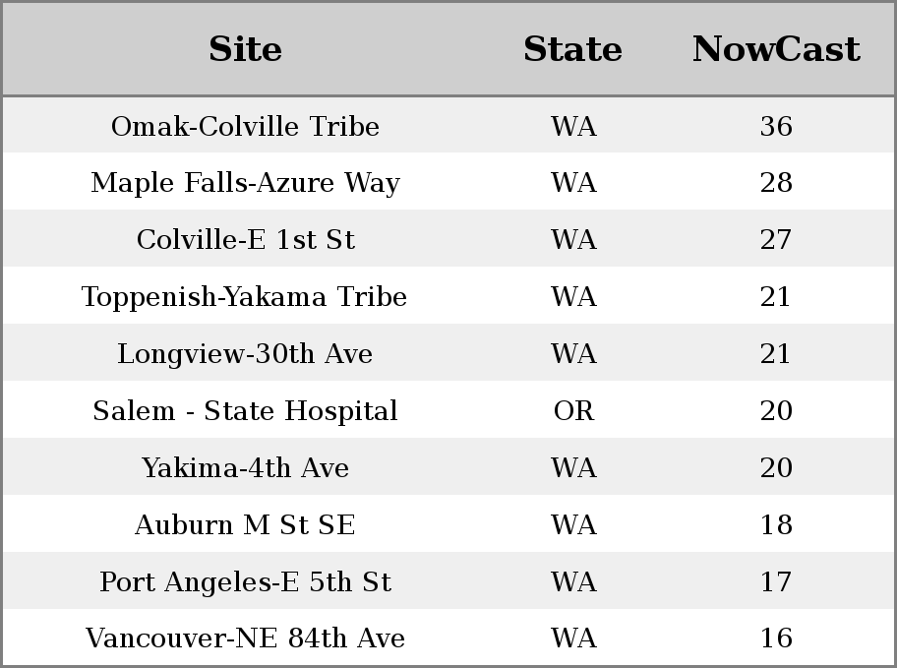Click Port Angeles-E 5th St site name

[x=245, y=582]
